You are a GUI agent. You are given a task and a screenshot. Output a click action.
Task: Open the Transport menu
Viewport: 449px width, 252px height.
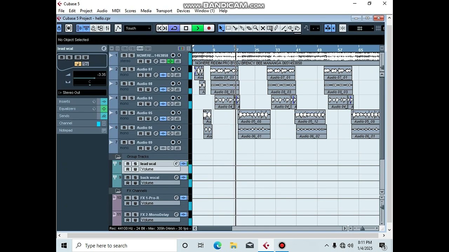(x=164, y=11)
